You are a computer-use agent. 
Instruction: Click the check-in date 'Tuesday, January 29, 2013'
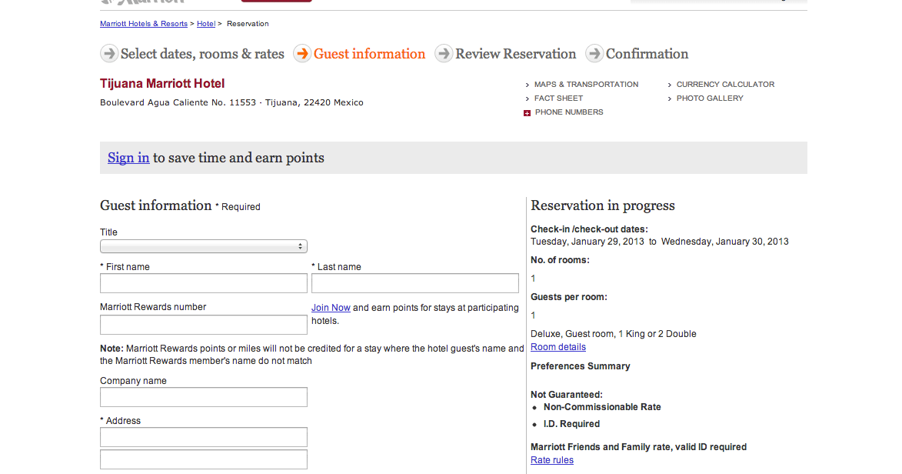click(x=587, y=242)
